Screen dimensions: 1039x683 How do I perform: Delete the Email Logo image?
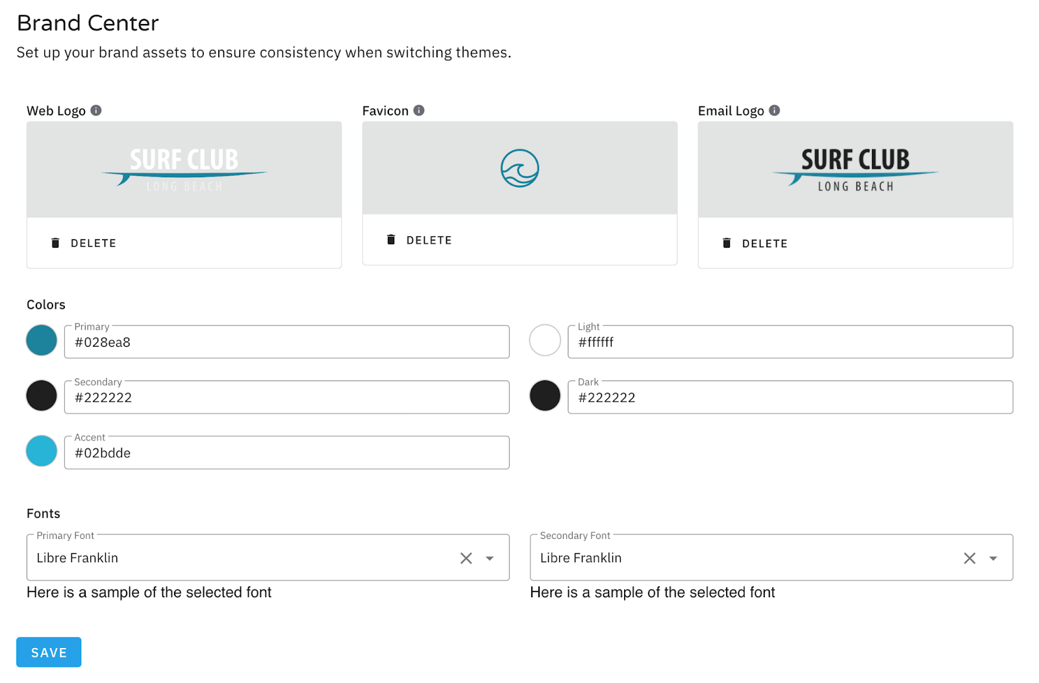point(755,243)
